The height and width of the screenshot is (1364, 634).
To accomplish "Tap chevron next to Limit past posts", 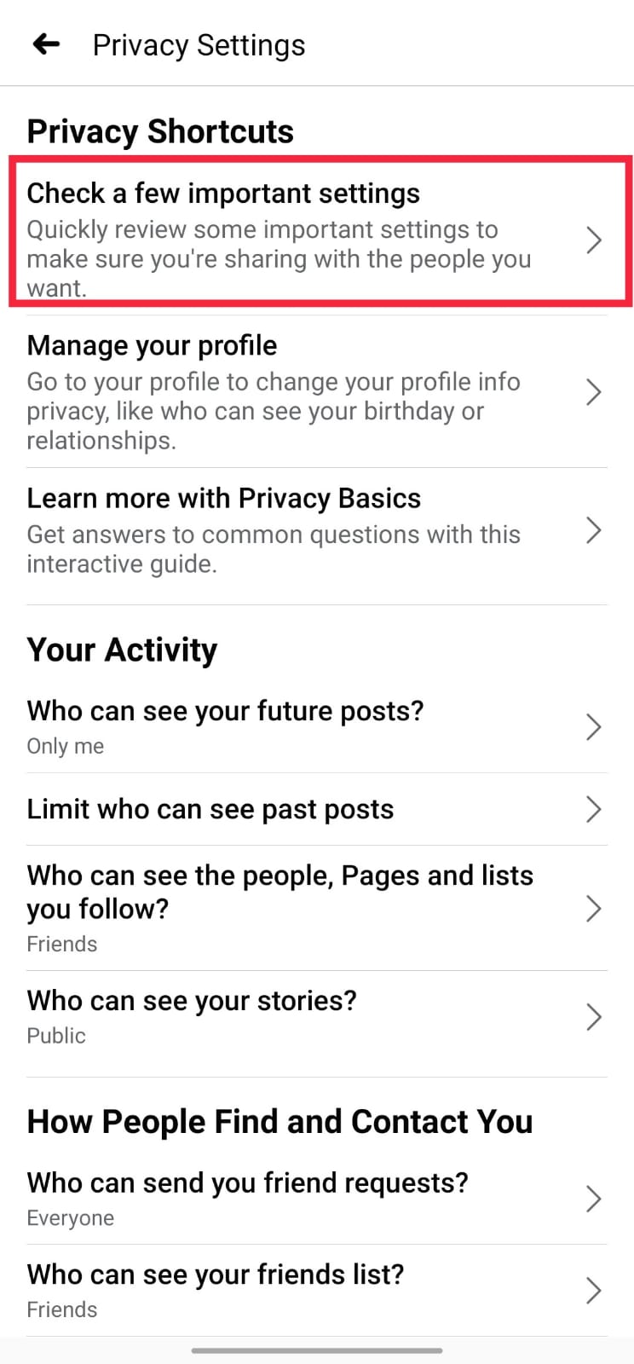I will (594, 809).
